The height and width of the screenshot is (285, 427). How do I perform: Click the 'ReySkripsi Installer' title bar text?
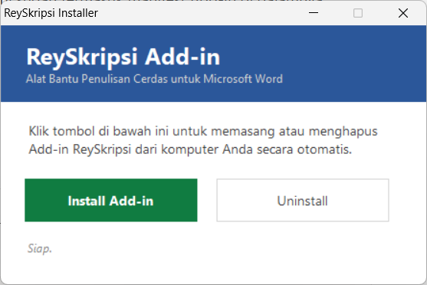pos(51,13)
